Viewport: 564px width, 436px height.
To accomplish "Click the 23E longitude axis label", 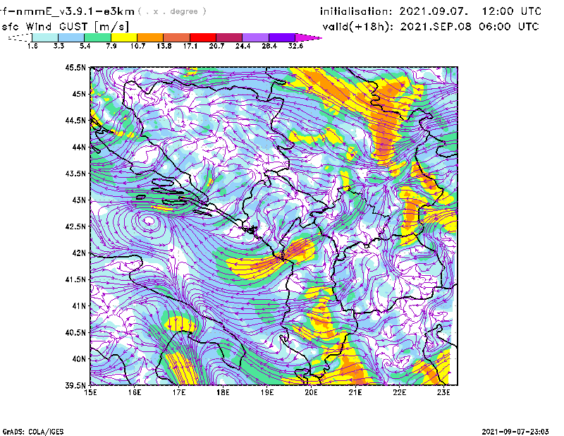I will click(443, 394).
